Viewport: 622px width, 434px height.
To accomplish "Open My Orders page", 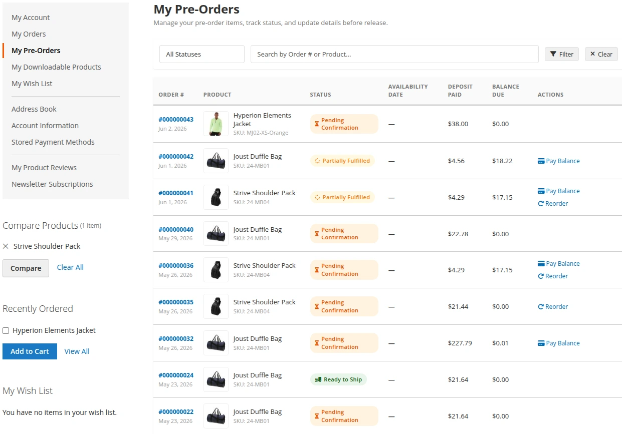I will [x=29, y=34].
